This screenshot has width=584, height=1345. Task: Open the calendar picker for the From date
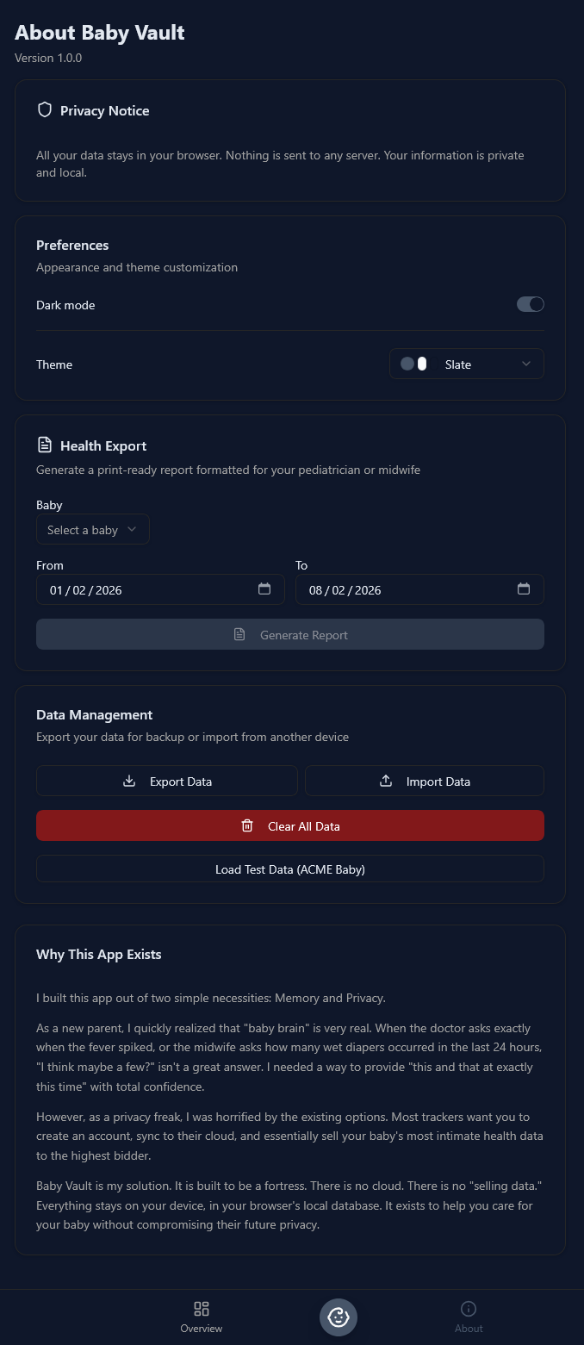(264, 589)
